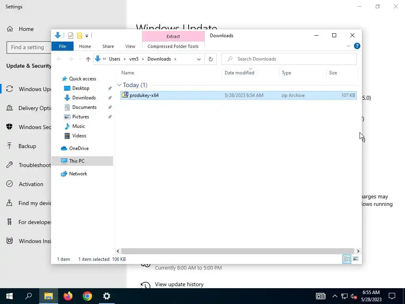Open Downloads in navigation pane
This screenshot has width=405, height=304.
click(x=84, y=98)
